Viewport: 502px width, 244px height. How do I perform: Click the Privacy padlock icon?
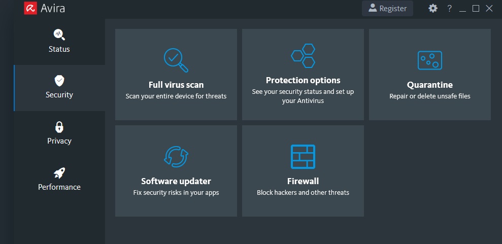coord(59,127)
